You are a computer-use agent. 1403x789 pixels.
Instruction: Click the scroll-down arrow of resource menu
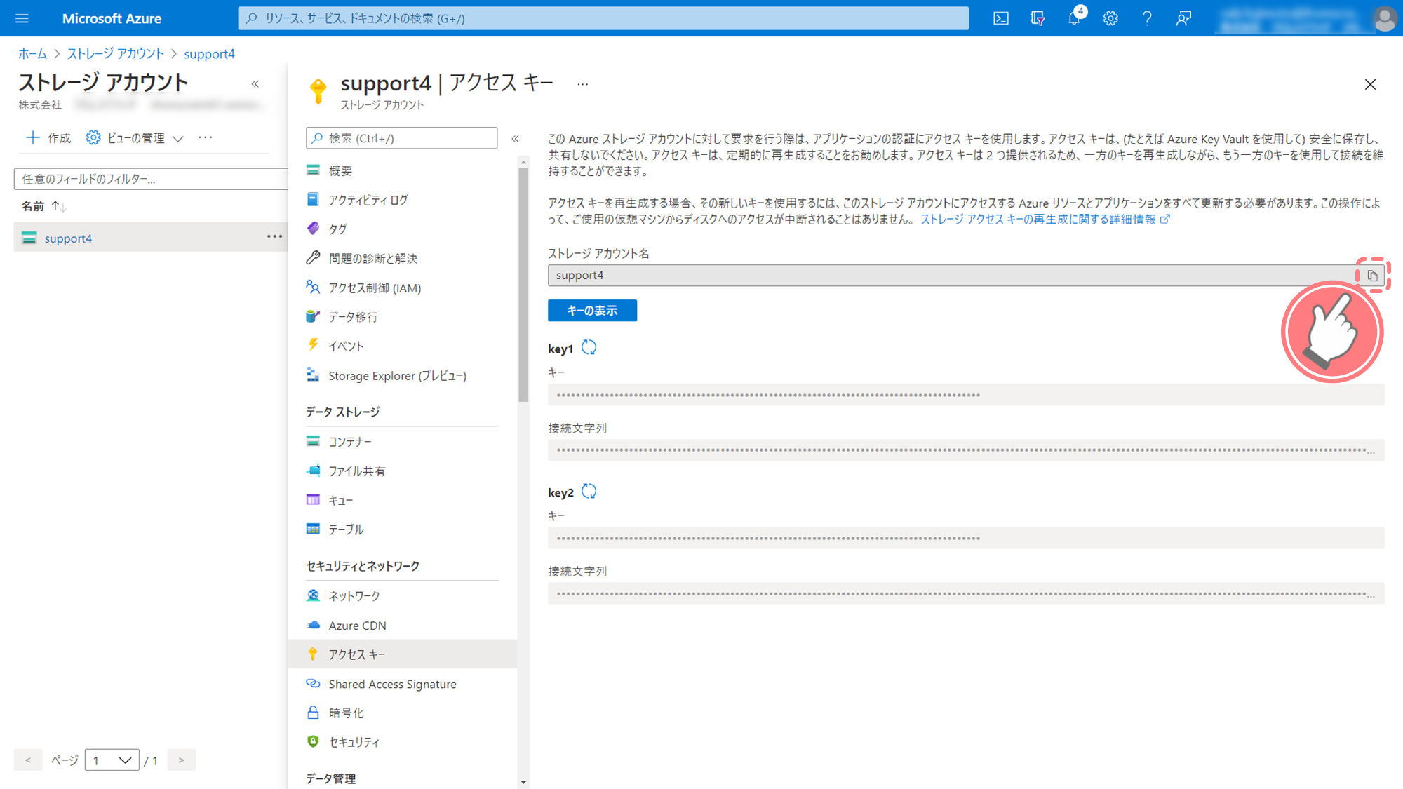pyautogui.click(x=523, y=782)
